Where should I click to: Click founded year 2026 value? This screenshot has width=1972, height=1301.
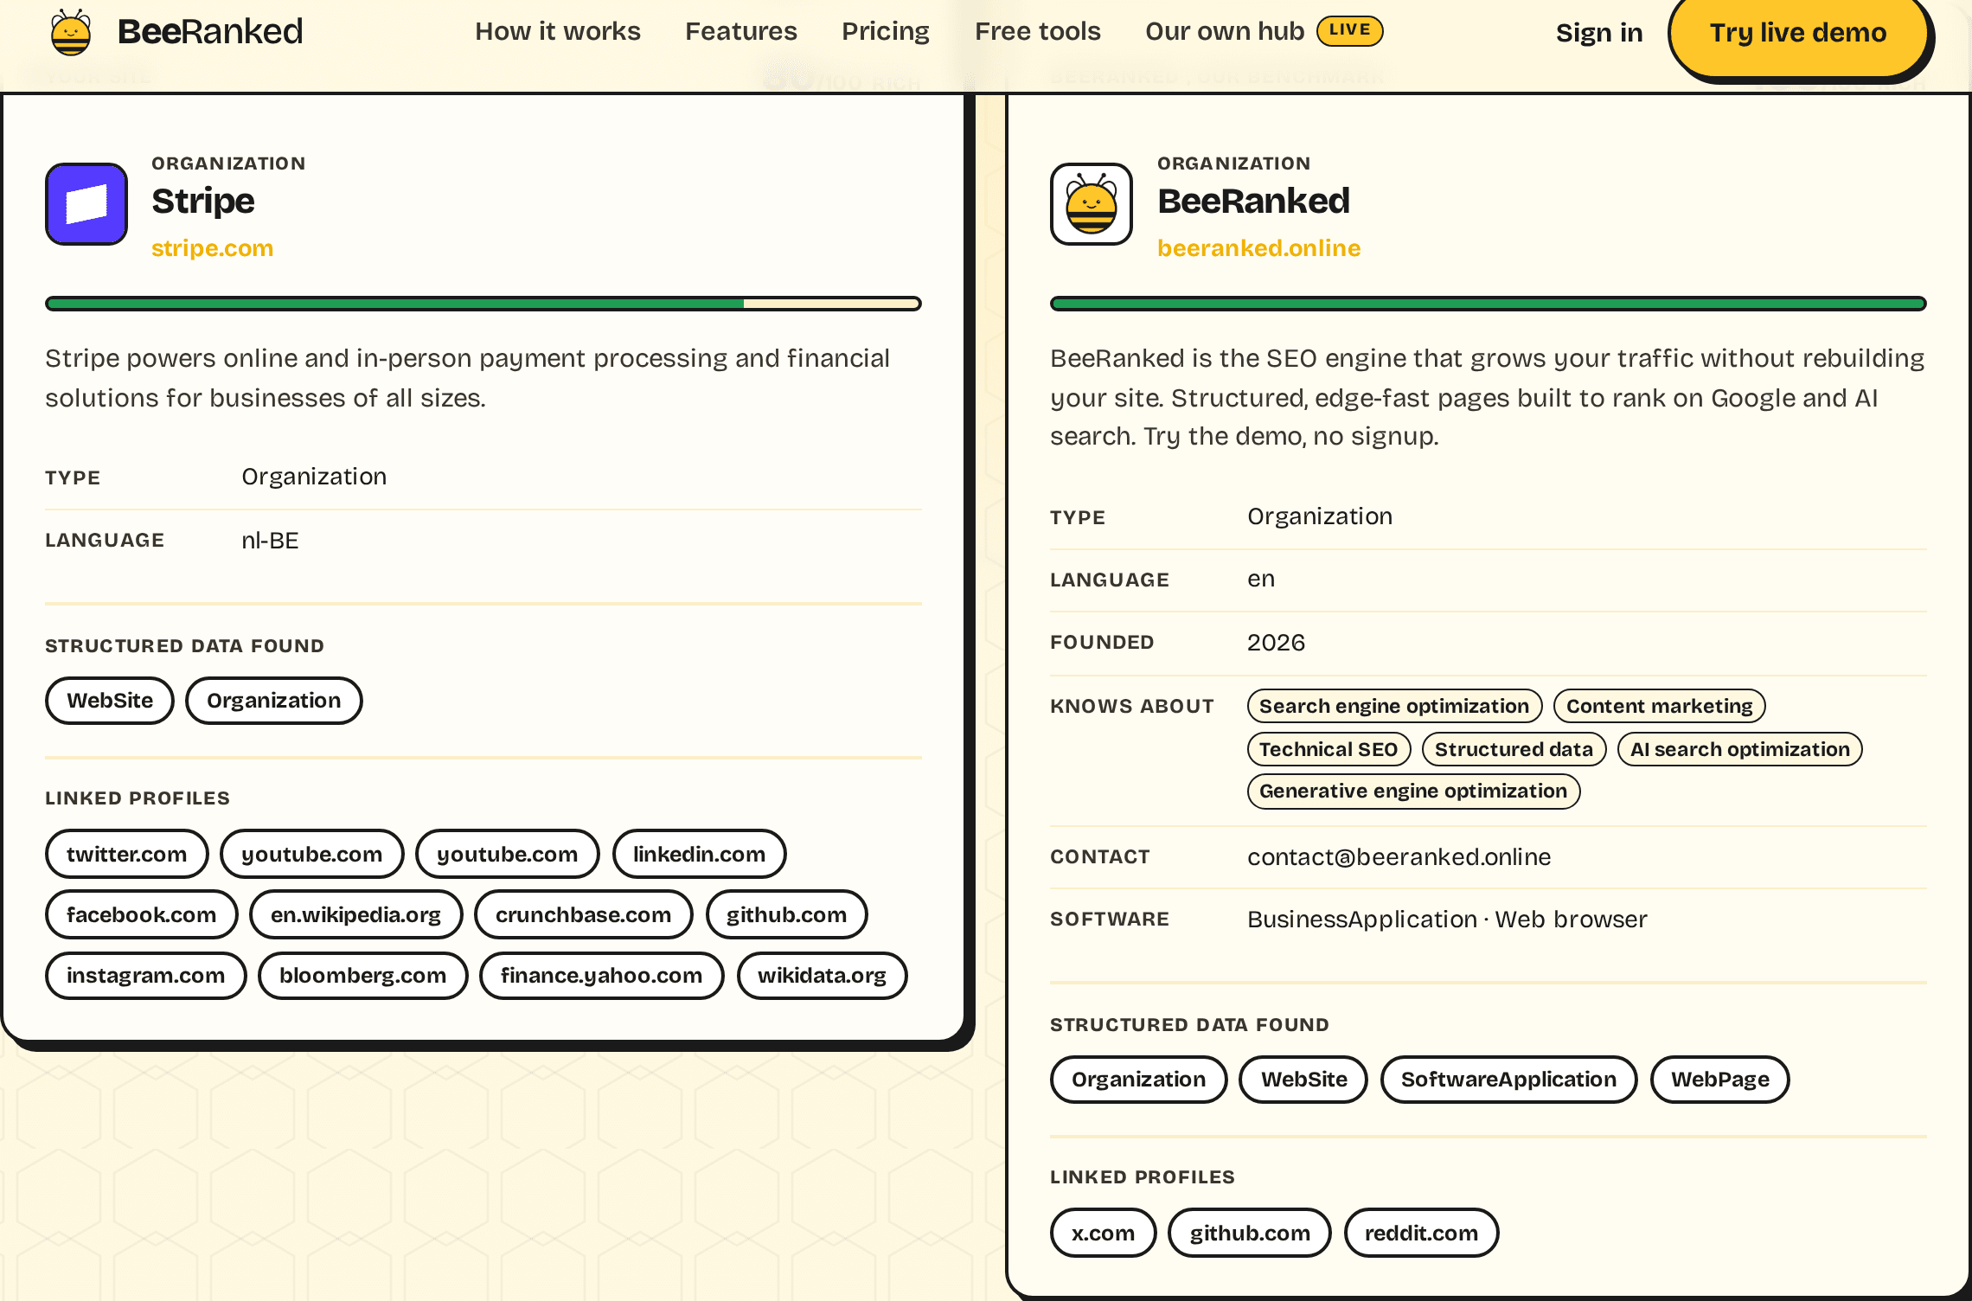(x=1276, y=643)
